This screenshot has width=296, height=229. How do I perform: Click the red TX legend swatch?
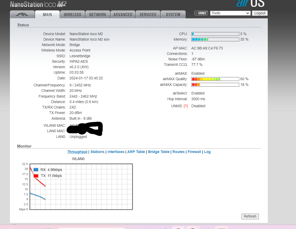click(x=36, y=176)
